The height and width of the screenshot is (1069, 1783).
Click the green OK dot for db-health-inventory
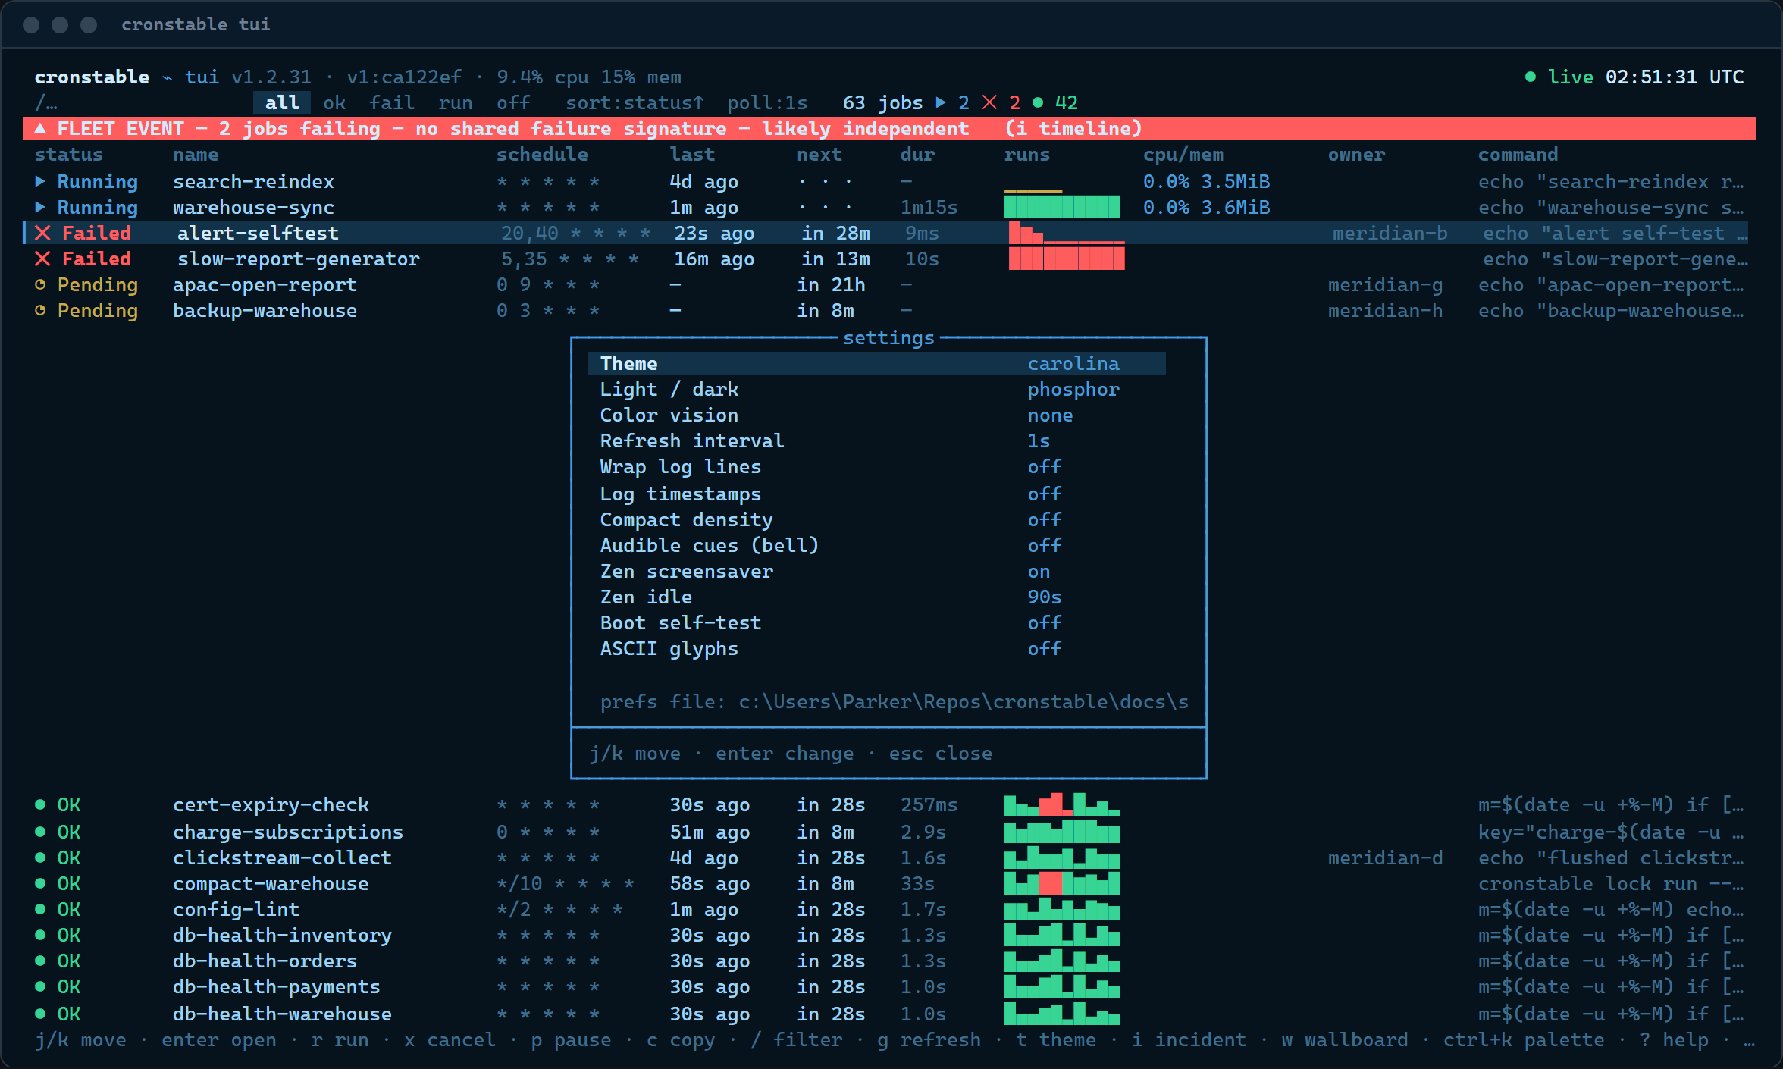click(x=40, y=935)
